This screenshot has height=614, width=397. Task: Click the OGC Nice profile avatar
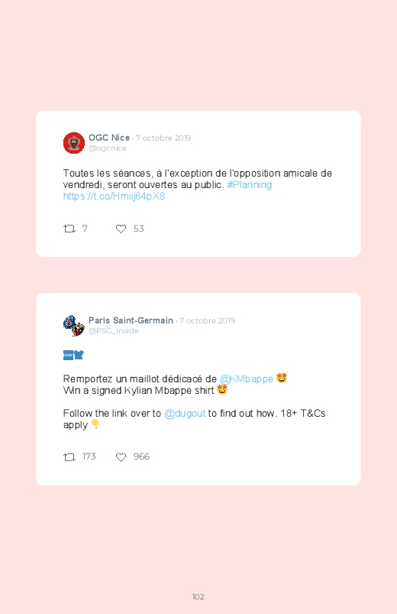(x=74, y=143)
